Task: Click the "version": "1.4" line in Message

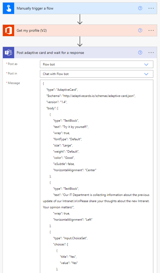Action: 57,102
